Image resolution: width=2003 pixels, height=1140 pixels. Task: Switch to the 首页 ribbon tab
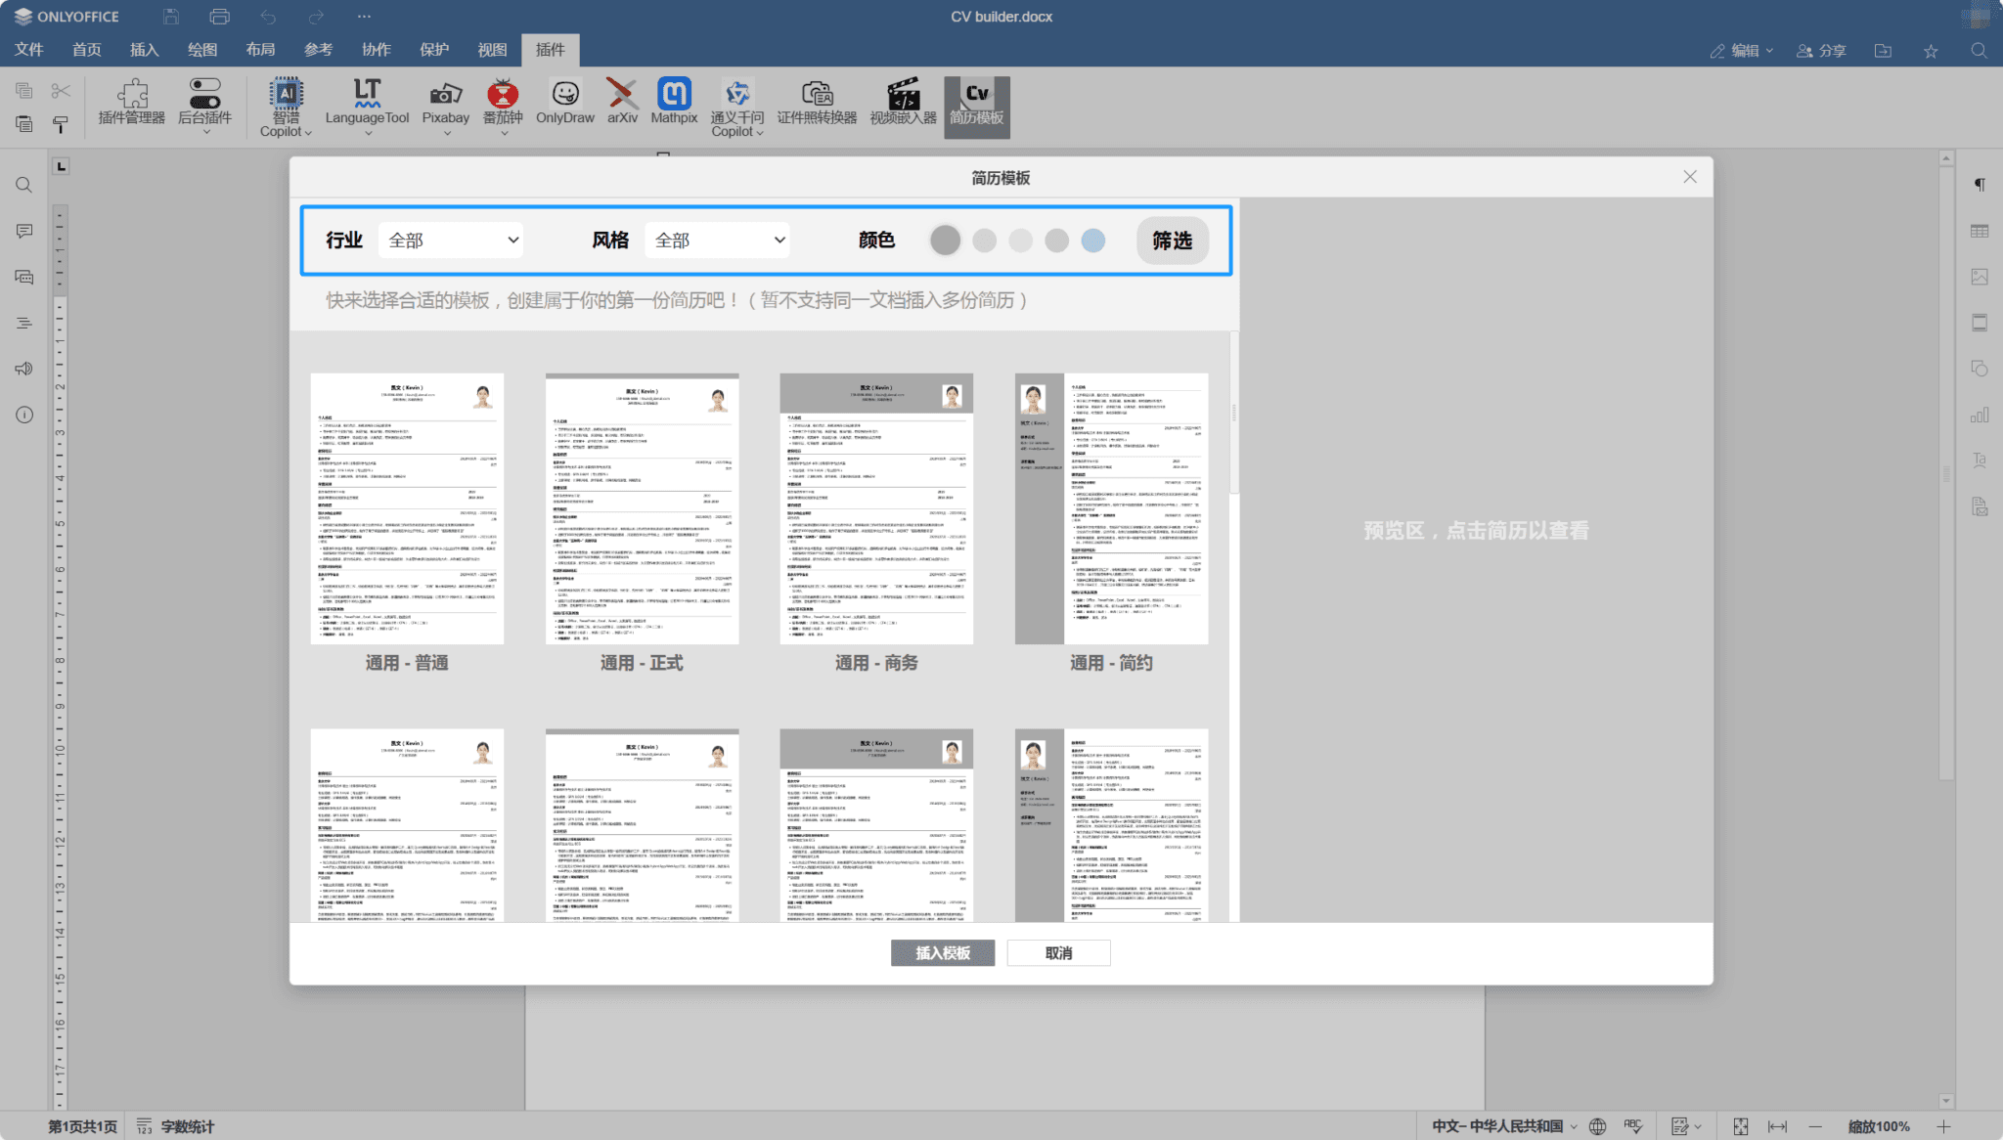[x=86, y=49]
